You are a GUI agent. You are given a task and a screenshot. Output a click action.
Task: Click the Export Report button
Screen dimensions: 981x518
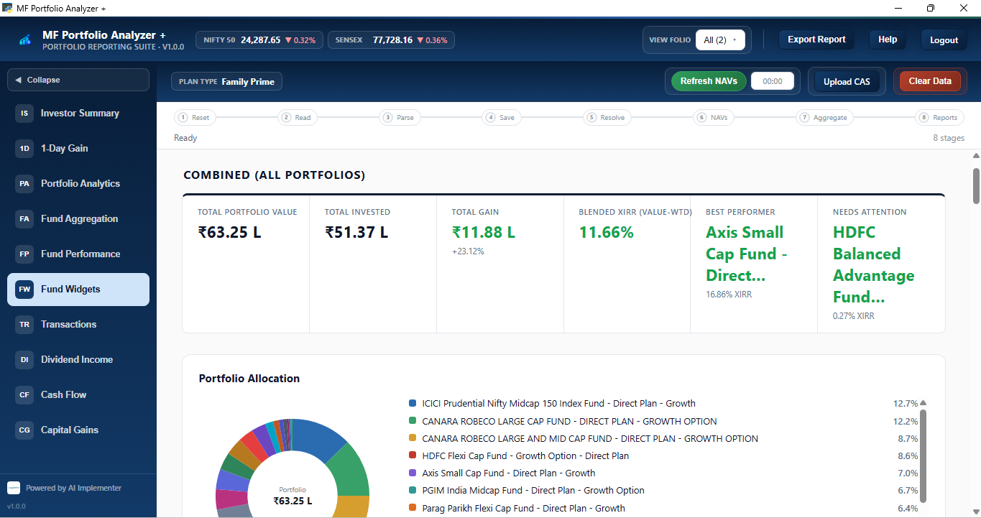[816, 40]
